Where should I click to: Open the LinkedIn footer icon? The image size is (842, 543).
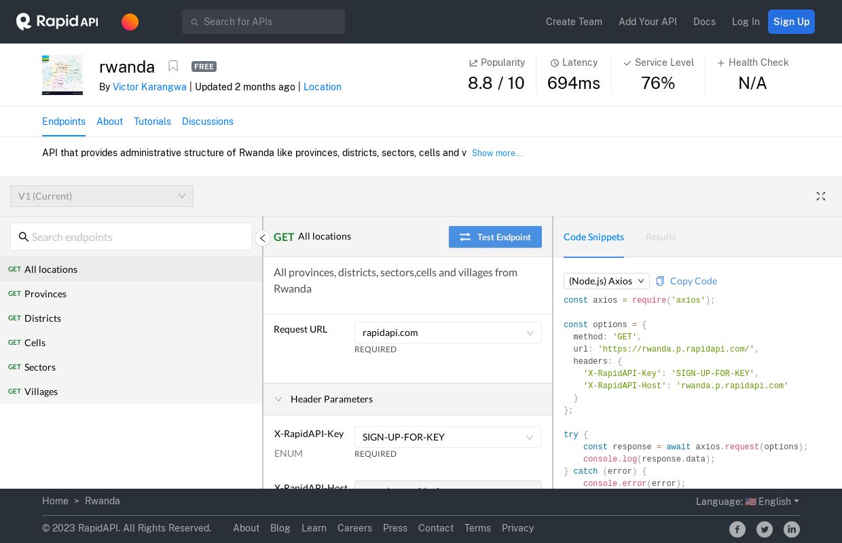coord(792,529)
